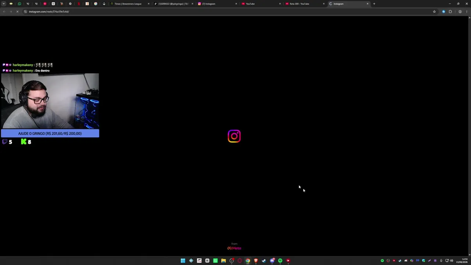Click the Twitch viewer count icon
This screenshot has height=265, width=471.
(x=5, y=142)
